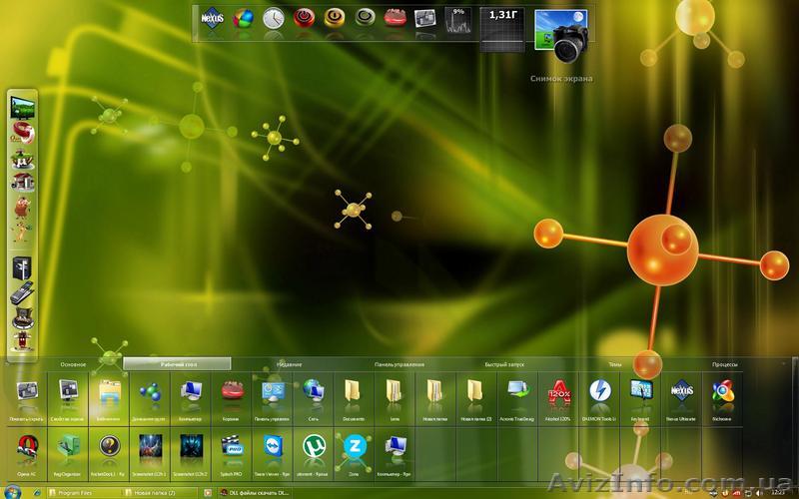Launch Opera from the bottom shelf

click(x=27, y=446)
